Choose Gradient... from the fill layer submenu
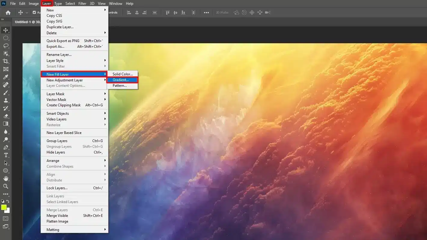 coord(122,80)
